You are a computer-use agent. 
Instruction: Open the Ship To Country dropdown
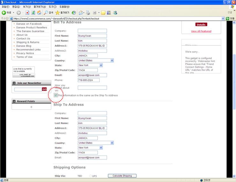pos(112,143)
